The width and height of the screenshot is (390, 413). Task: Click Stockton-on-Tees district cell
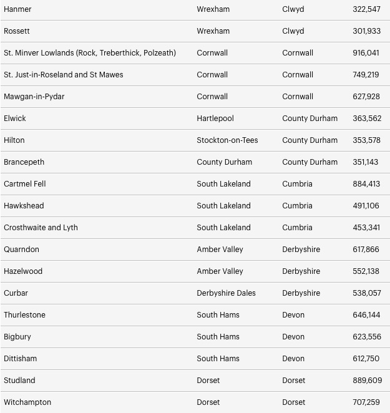tap(227, 140)
